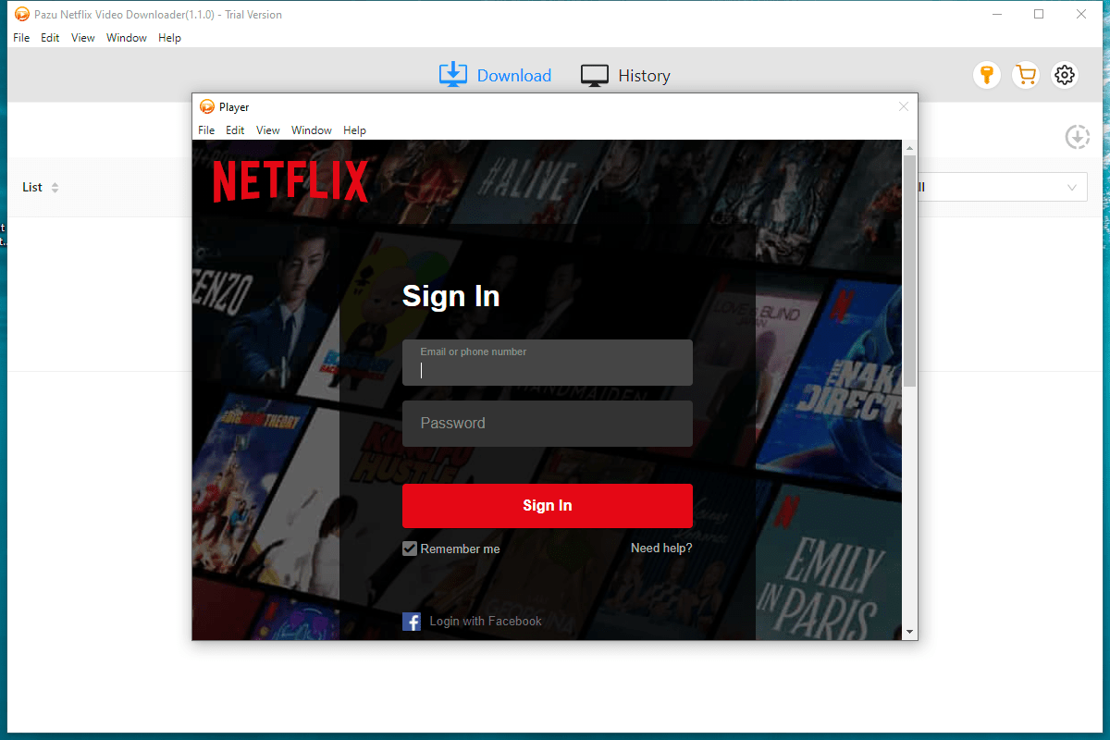
Task: Click the circular download queue icon
Action: (x=1077, y=137)
